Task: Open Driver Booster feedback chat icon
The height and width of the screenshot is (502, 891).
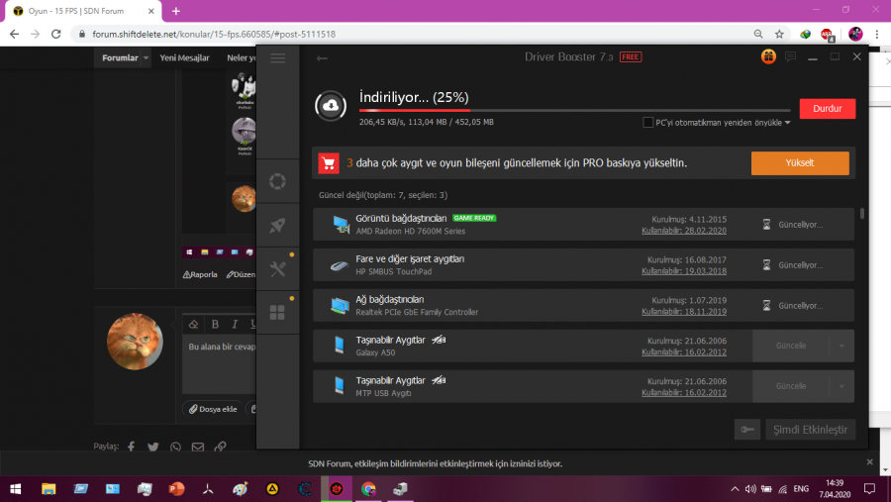Action: 790,56
